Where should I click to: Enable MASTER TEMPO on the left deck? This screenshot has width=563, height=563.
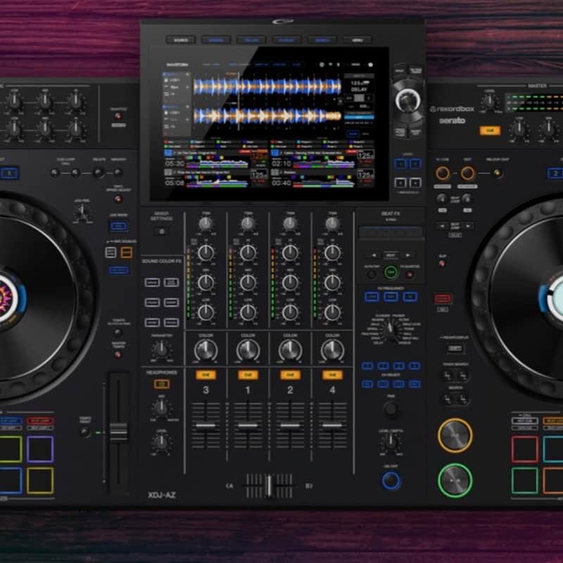click(118, 355)
